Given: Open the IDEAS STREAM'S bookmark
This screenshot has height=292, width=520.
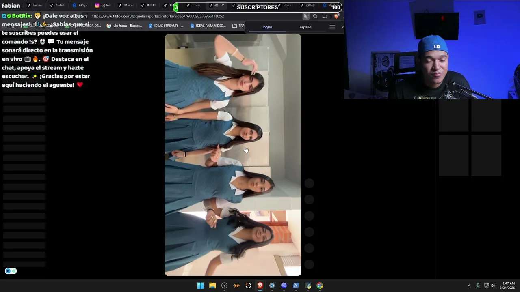Looking at the screenshot, I should click(x=166, y=26).
